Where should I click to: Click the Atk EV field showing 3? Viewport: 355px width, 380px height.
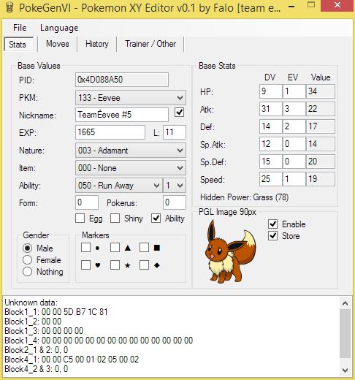point(294,109)
